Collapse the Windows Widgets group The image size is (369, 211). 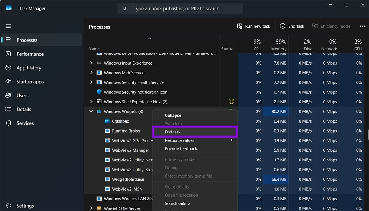click(91, 111)
